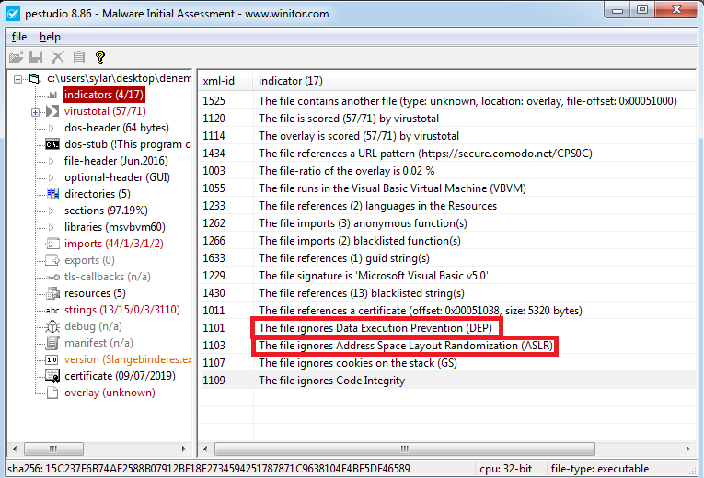Click the delete (X) toolbar icon
The image size is (704, 478).
click(57, 57)
